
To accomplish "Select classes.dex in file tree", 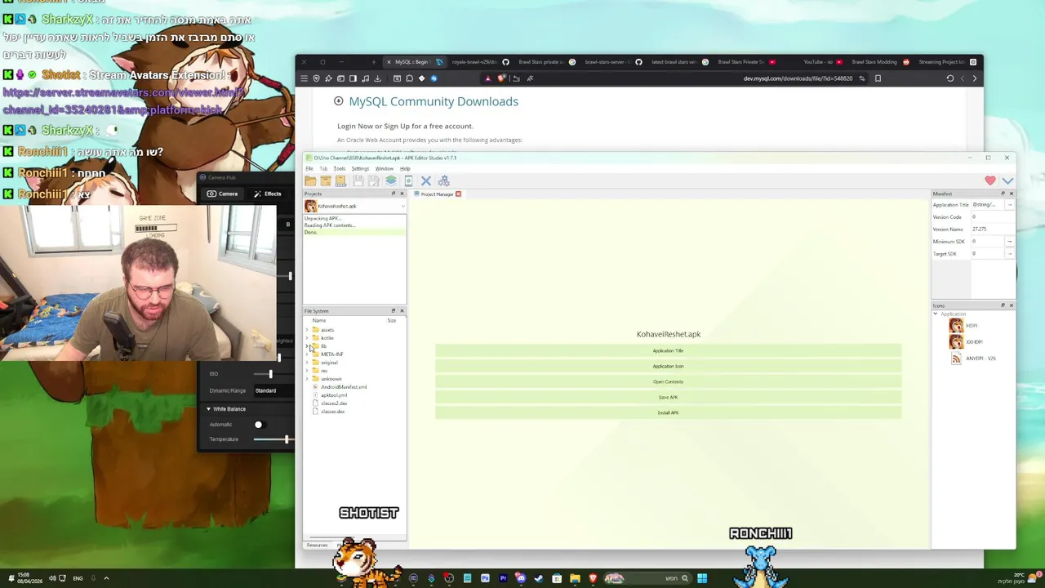I will point(332,412).
